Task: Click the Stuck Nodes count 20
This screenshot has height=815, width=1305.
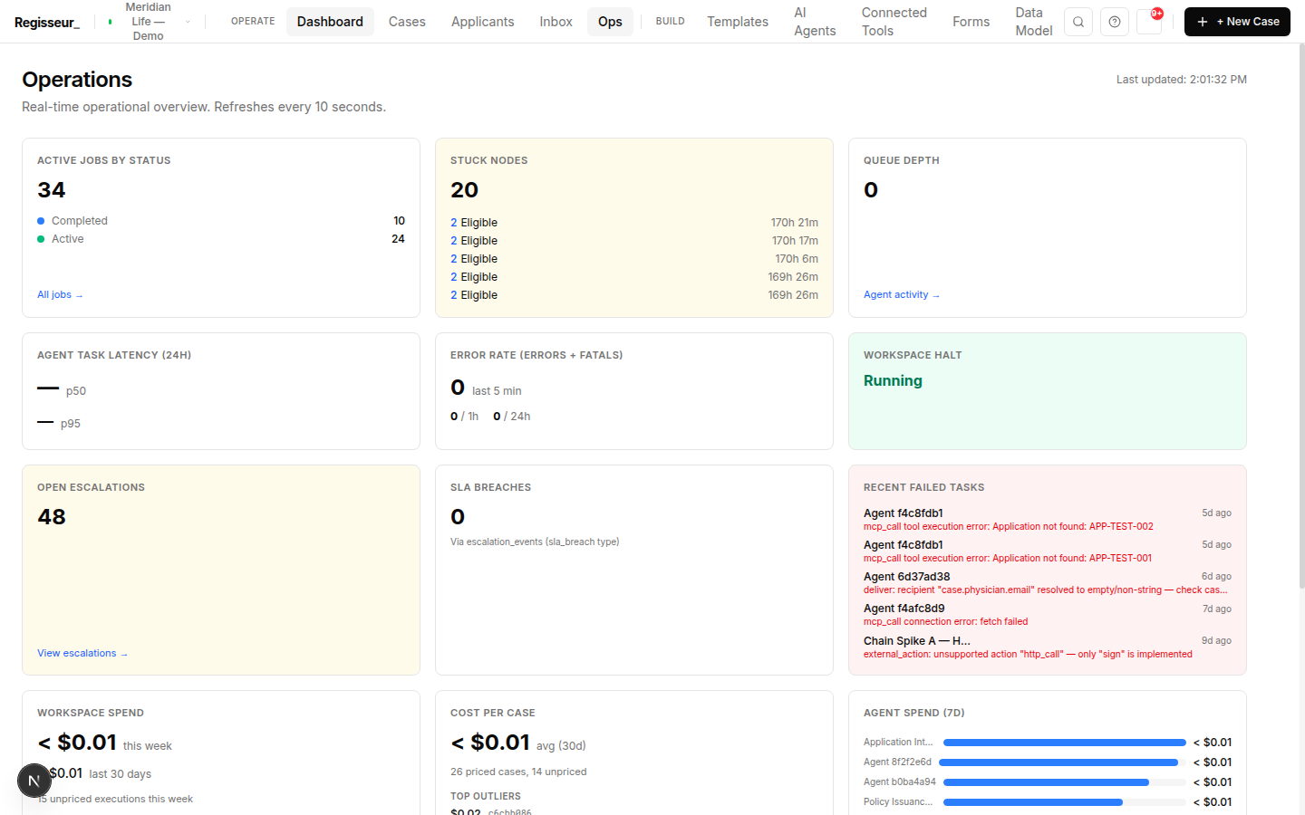Action: click(464, 190)
